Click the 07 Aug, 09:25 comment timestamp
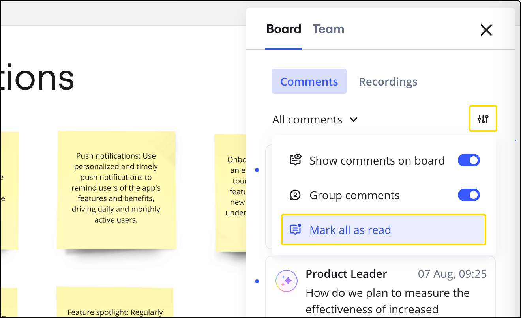The image size is (521, 318). coord(452,274)
